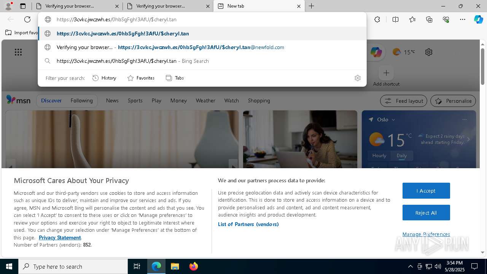Viewport: 487px width, 274px height.
Task: Click in the address bar field
Action: click(202, 19)
